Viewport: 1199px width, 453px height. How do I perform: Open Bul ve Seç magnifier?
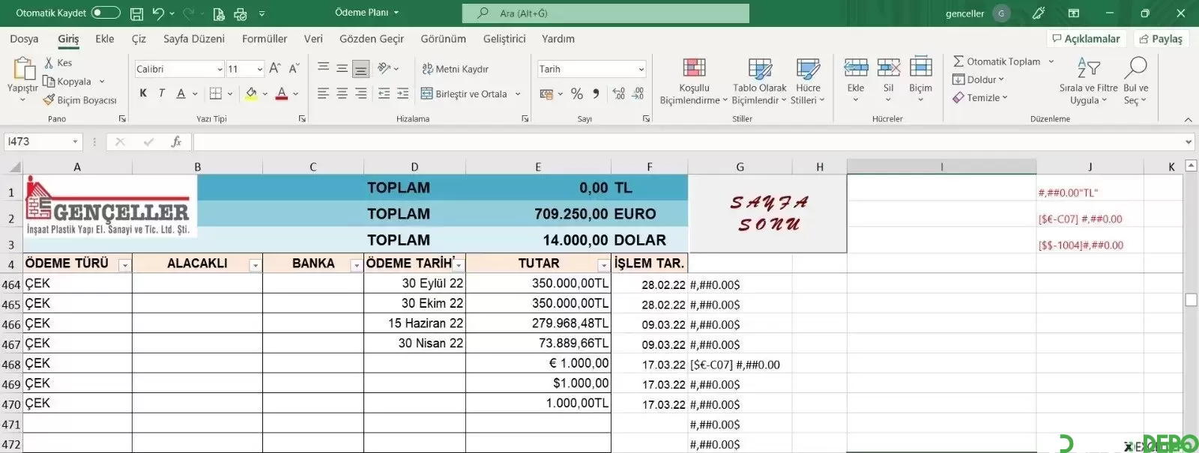click(1135, 81)
